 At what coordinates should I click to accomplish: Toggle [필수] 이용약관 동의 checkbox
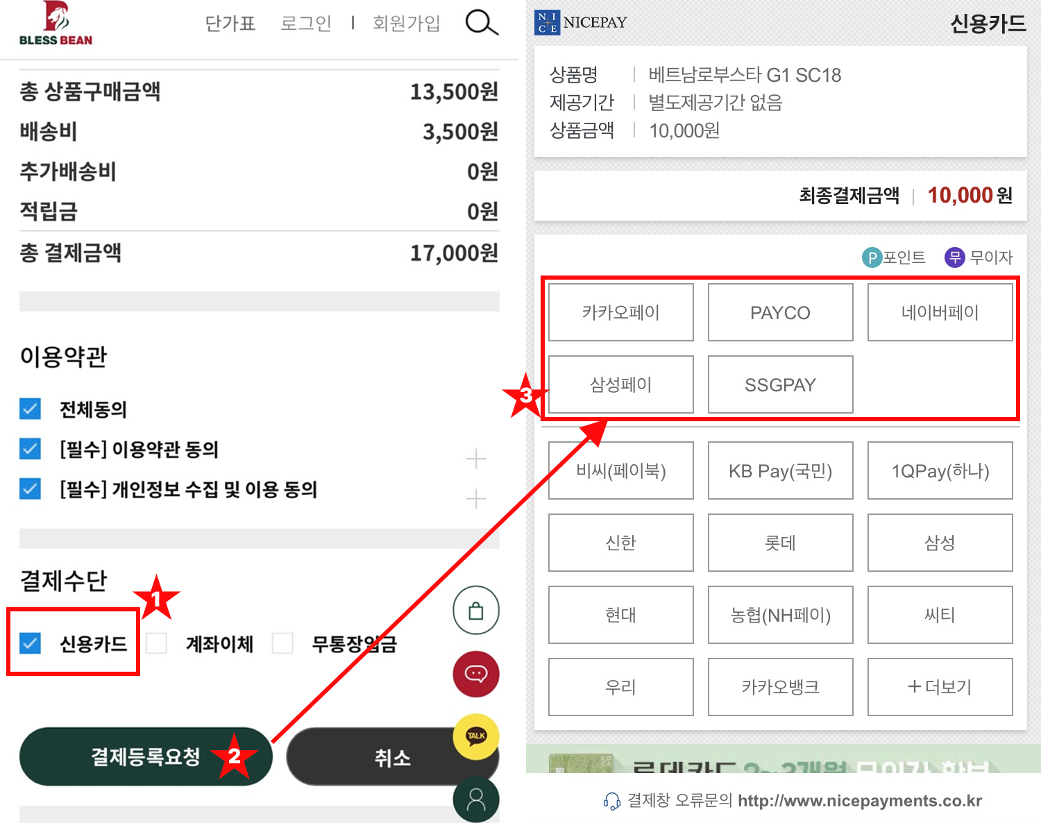pyautogui.click(x=30, y=449)
